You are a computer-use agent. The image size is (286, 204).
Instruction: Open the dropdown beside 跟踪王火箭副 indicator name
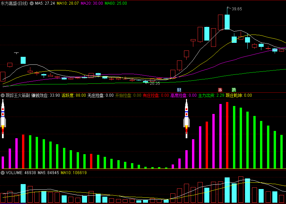(x=3, y=95)
